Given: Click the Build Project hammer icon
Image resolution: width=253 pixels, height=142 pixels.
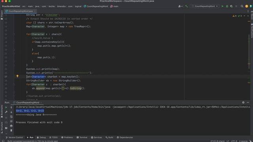Looking at the screenshot, I should [x=187, y=6].
